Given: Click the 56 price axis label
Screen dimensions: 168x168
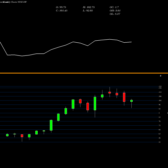Looking at the screenshot, I should point(160,138).
